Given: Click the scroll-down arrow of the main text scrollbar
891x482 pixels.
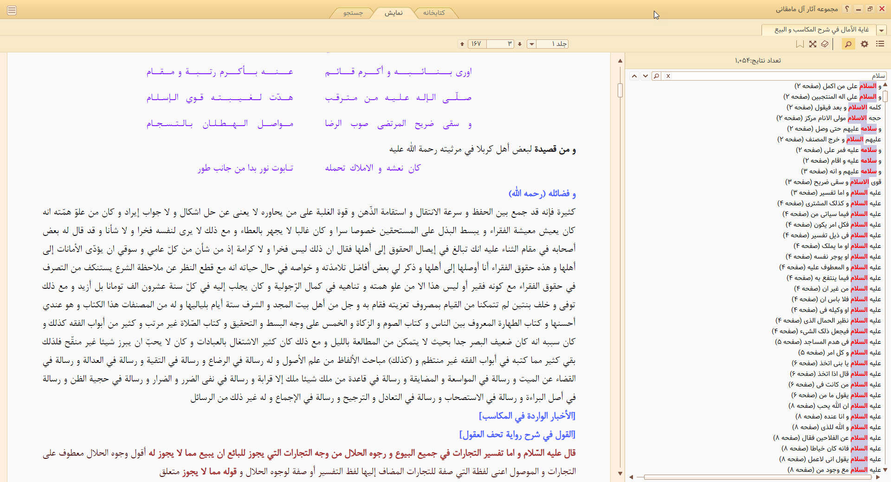Looking at the screenshot, I should (620, 473).
